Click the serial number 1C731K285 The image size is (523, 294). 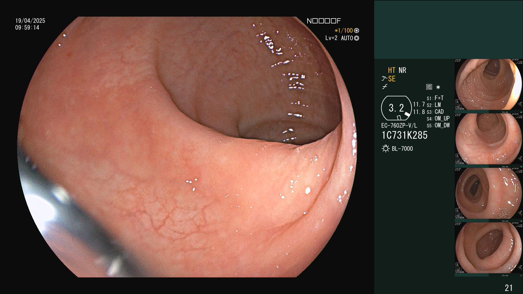tap(405, 135)
